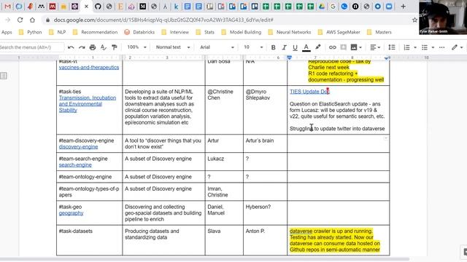
Task: Switch to the Medium tab
Action: pos(143,7)
